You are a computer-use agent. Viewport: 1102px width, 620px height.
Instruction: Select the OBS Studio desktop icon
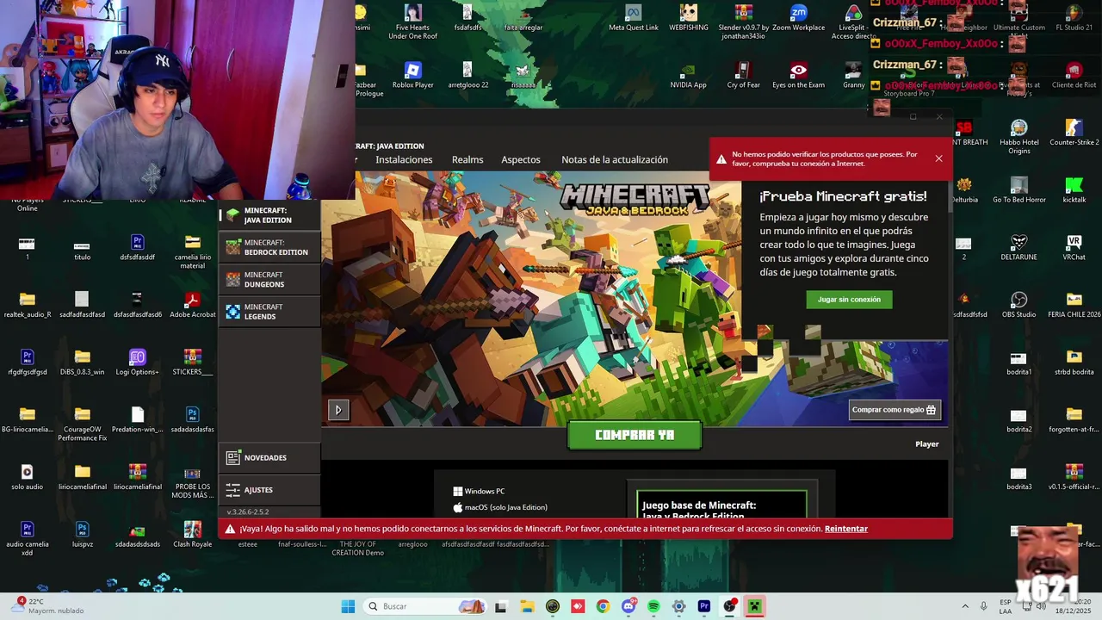coord(1019,306)
